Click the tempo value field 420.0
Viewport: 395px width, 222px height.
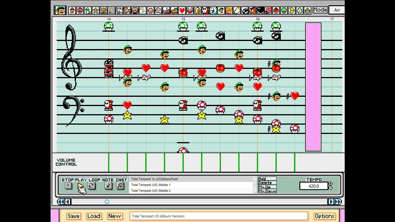click(314, 186)
